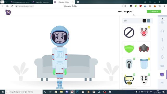Open the Discord taskbar icon

pos(67,92)
